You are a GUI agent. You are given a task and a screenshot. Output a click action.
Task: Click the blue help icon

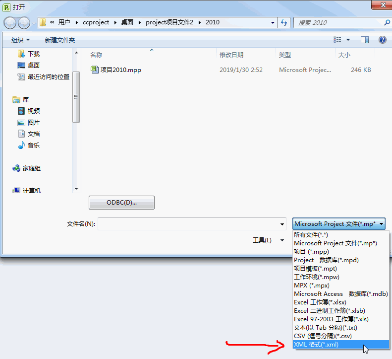383,40
